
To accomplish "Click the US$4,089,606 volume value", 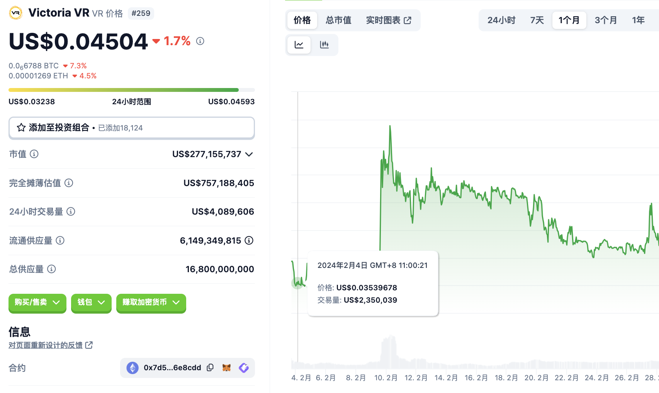I will click(x=223, y=212).
